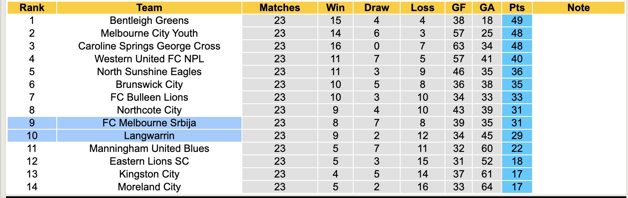Click the Win column header
The width and height of the screenshot is (628, 198).
335,8
